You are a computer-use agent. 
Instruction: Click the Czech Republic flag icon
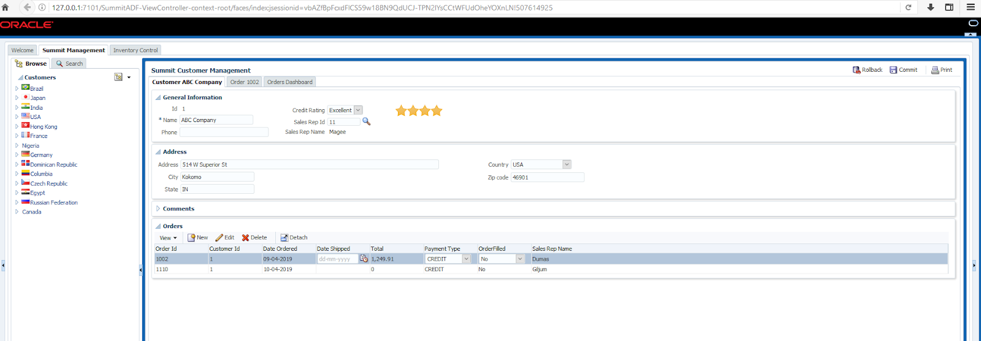(26, 182)
